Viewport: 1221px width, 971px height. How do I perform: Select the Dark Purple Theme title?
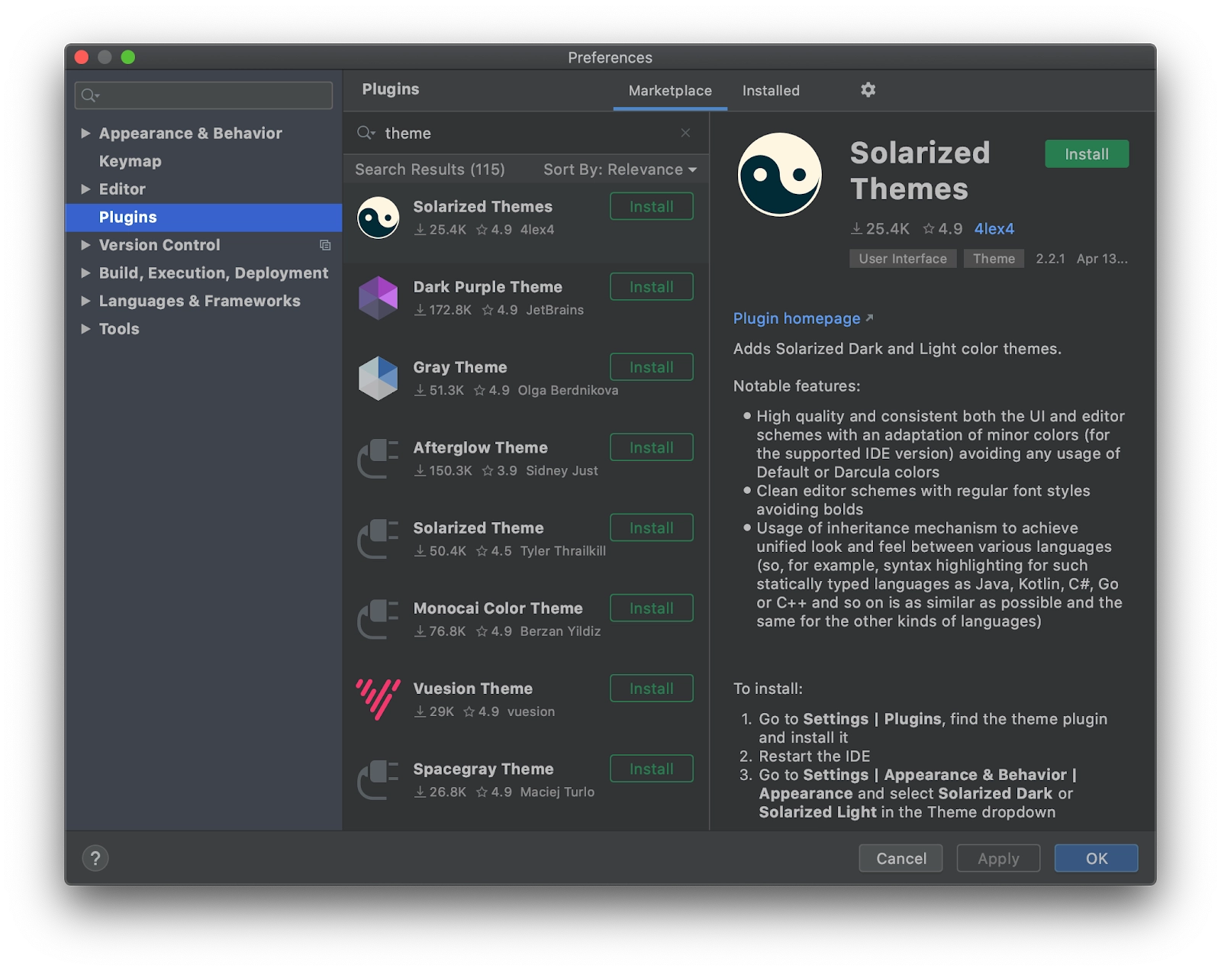488,287
